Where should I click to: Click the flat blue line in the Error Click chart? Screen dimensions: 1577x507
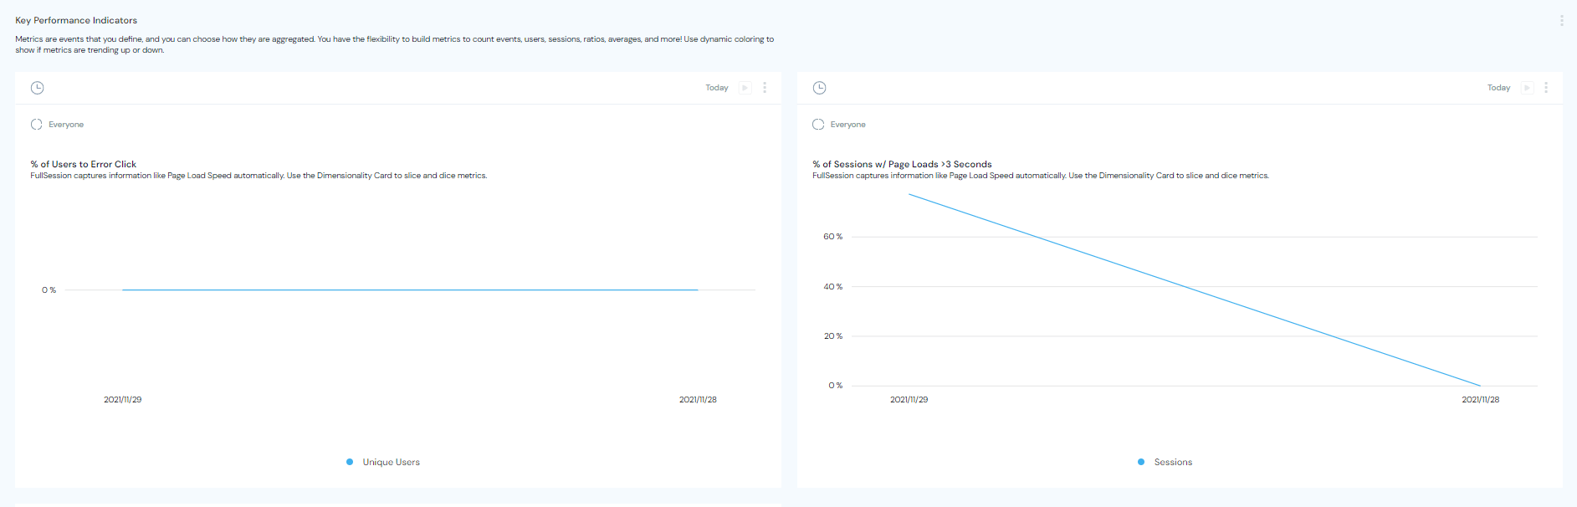(x=410, y=289)
